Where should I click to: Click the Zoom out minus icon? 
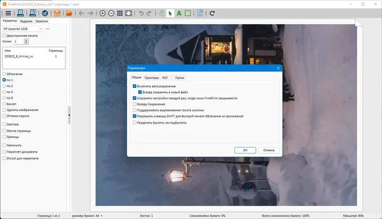pos(111,13)
